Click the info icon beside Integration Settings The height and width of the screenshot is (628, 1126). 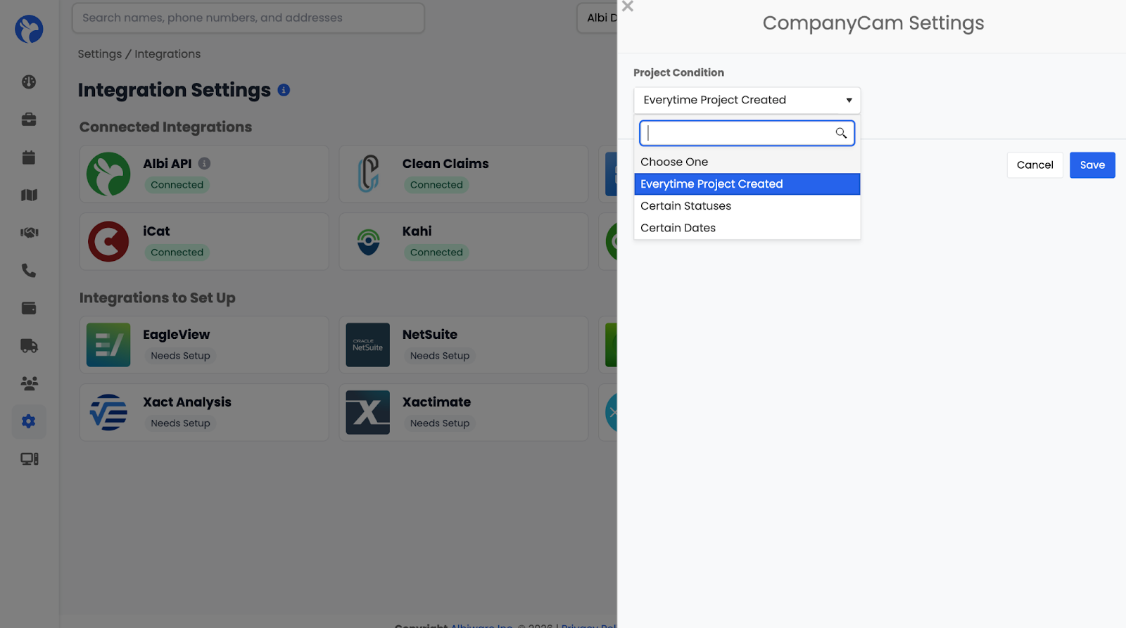pyautogui.click(x=284, y=90)
